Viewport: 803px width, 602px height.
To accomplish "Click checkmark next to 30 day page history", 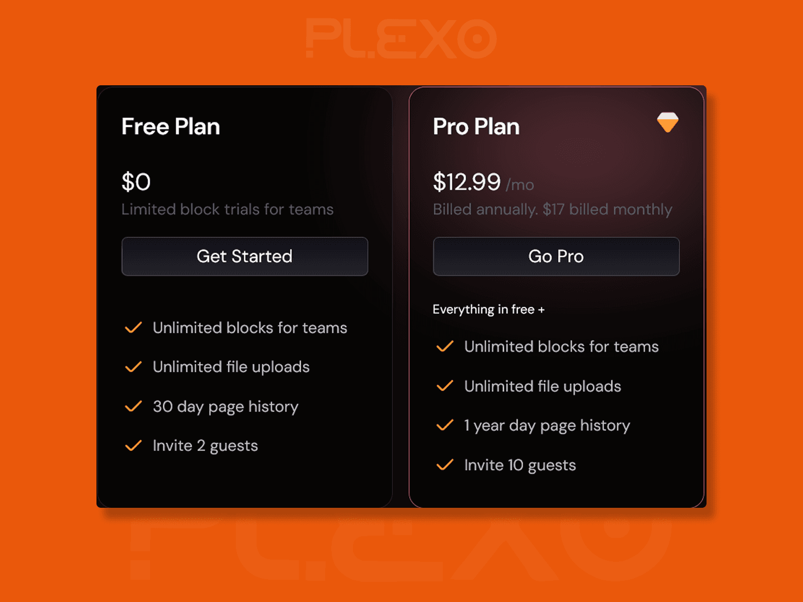I will (x=133, y=406).
